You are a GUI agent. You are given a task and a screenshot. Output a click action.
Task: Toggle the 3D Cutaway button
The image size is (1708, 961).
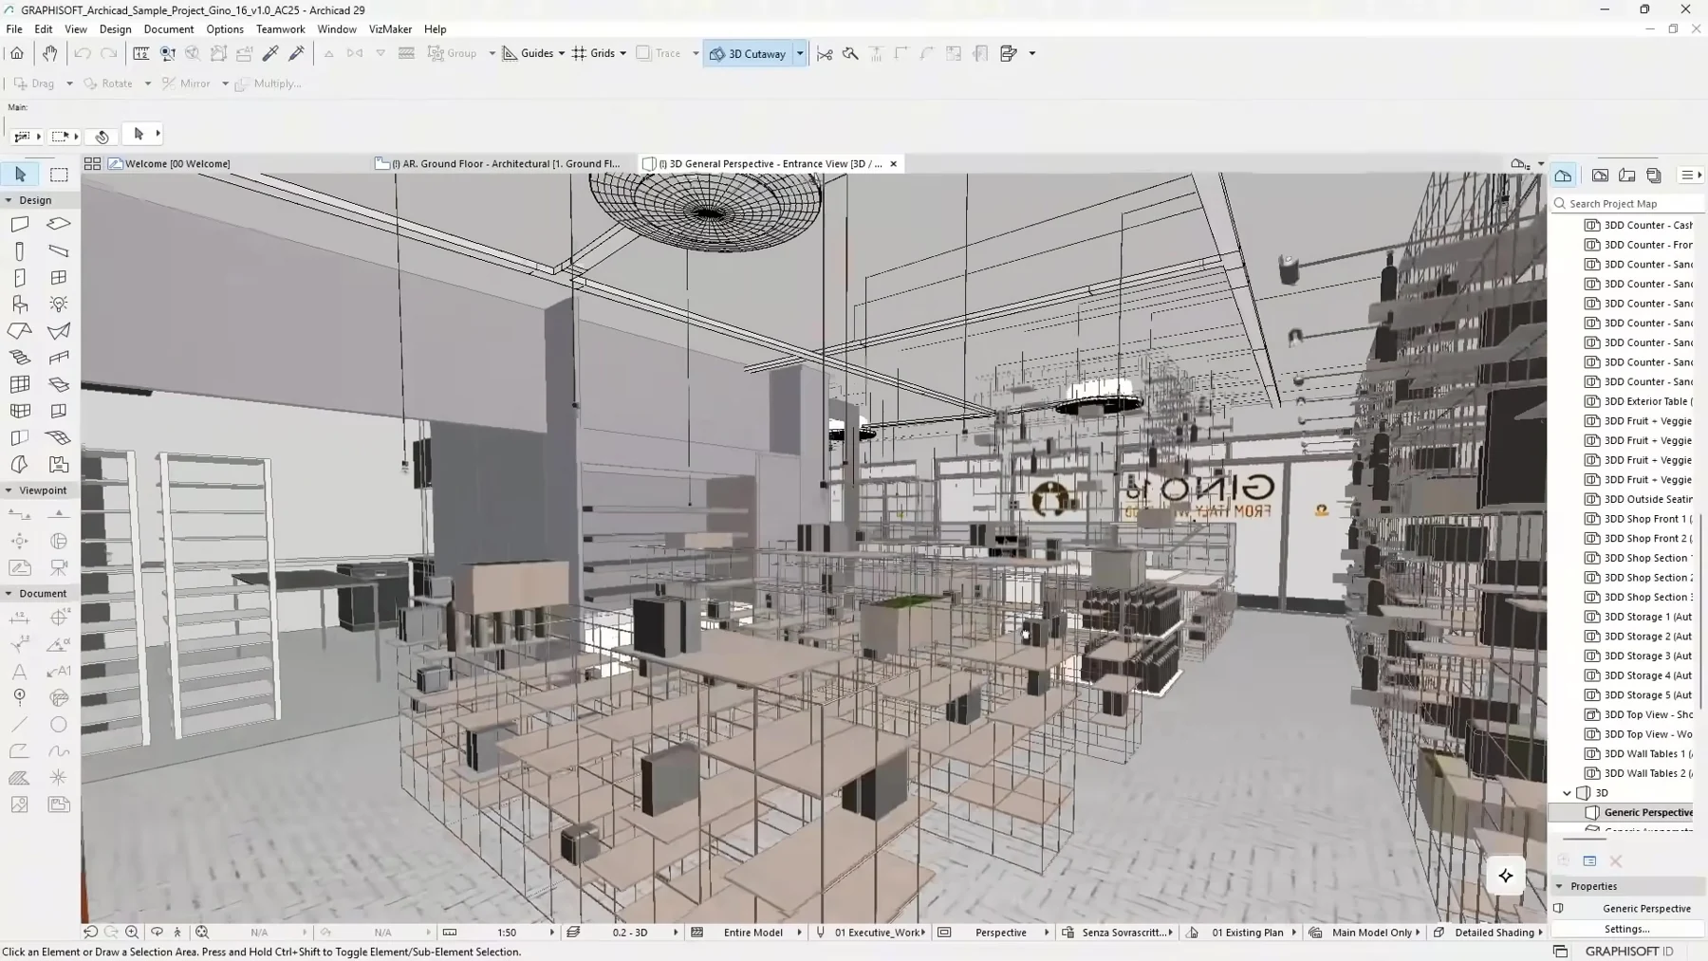(x=749, y=54)
